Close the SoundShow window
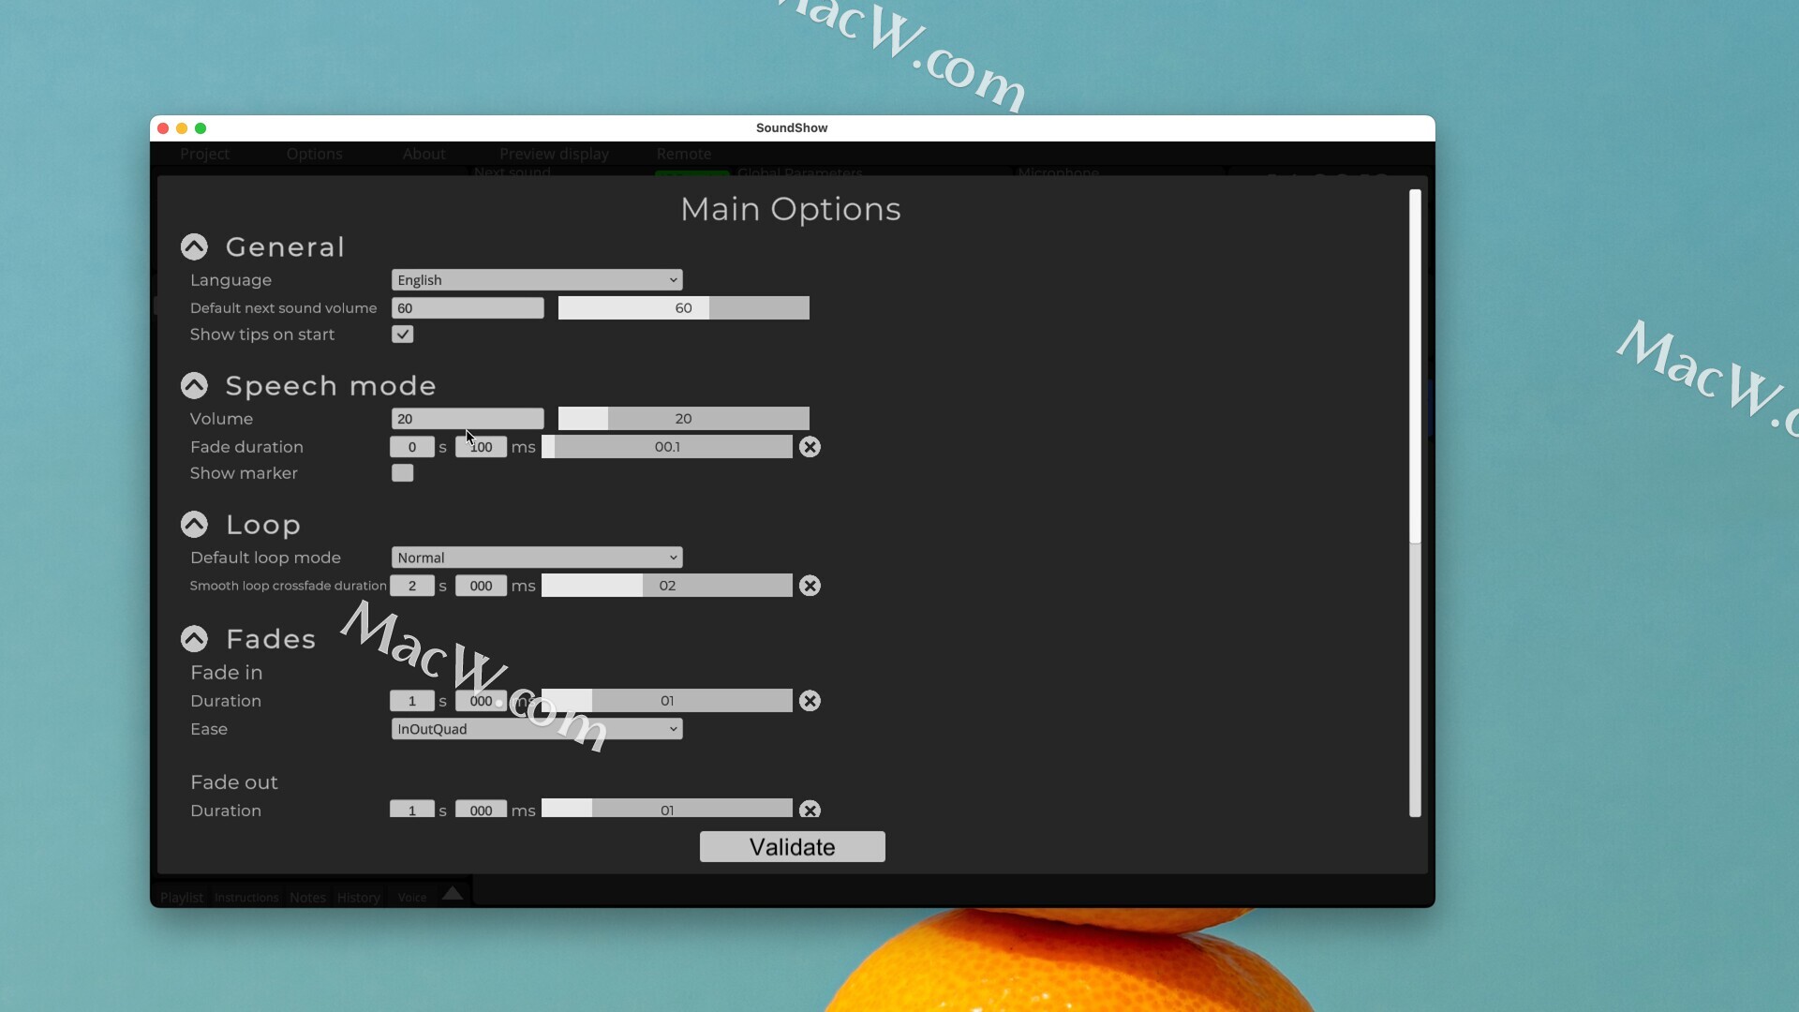The image size is (1799, 1012). [x=163, y=128]
